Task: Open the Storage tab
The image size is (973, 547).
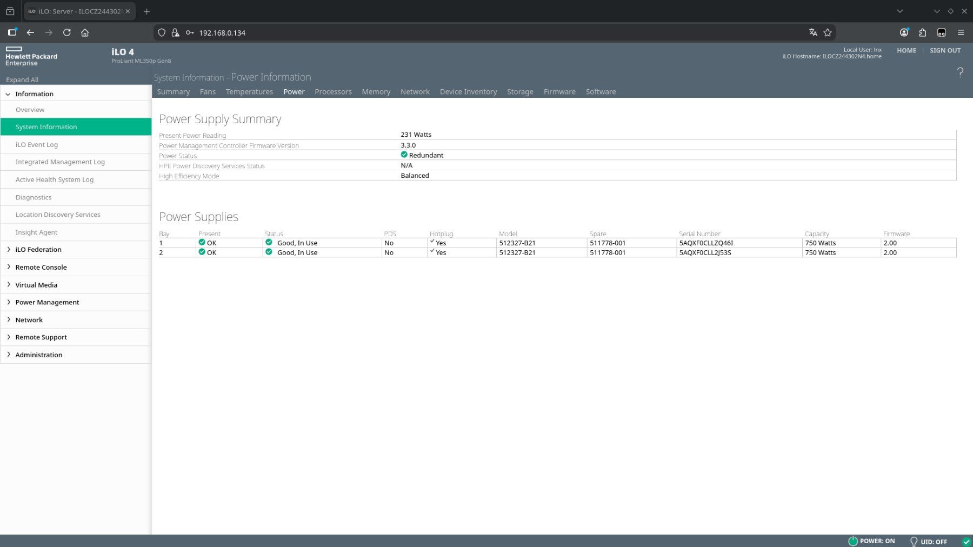Action: tap(520, 92)
